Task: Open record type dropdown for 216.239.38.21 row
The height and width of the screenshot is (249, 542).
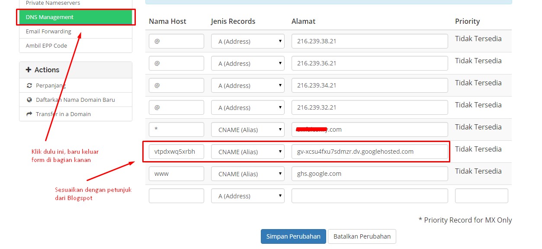Action: pyautogui.click(x=248, y=42)
